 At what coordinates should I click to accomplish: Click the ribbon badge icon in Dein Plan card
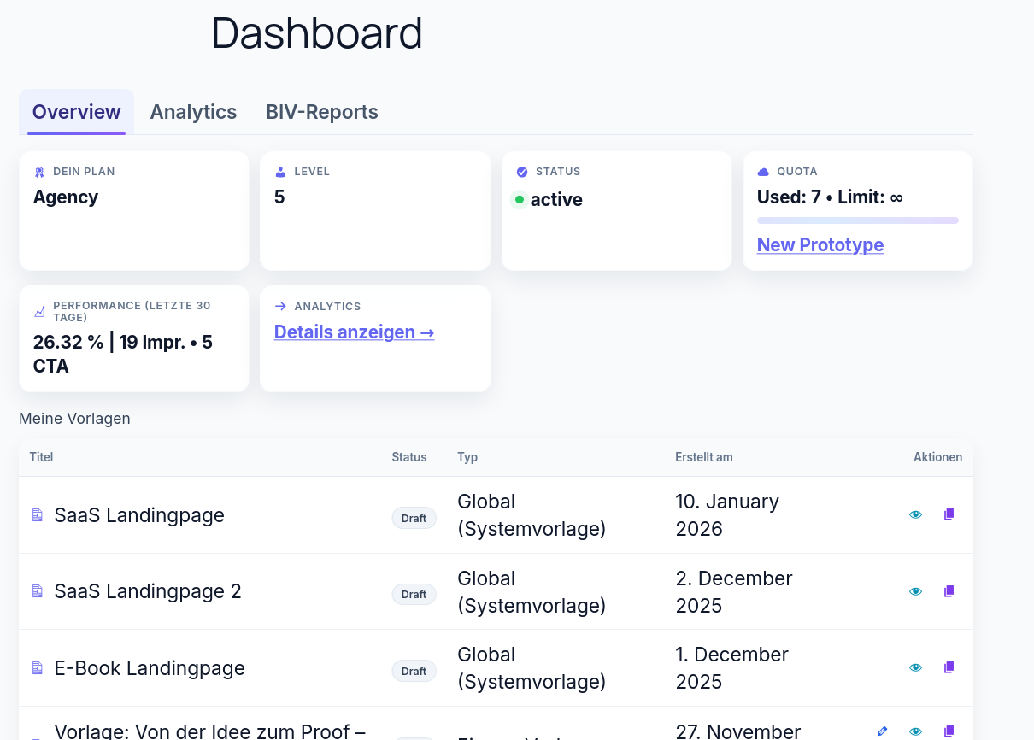[38, 170]
